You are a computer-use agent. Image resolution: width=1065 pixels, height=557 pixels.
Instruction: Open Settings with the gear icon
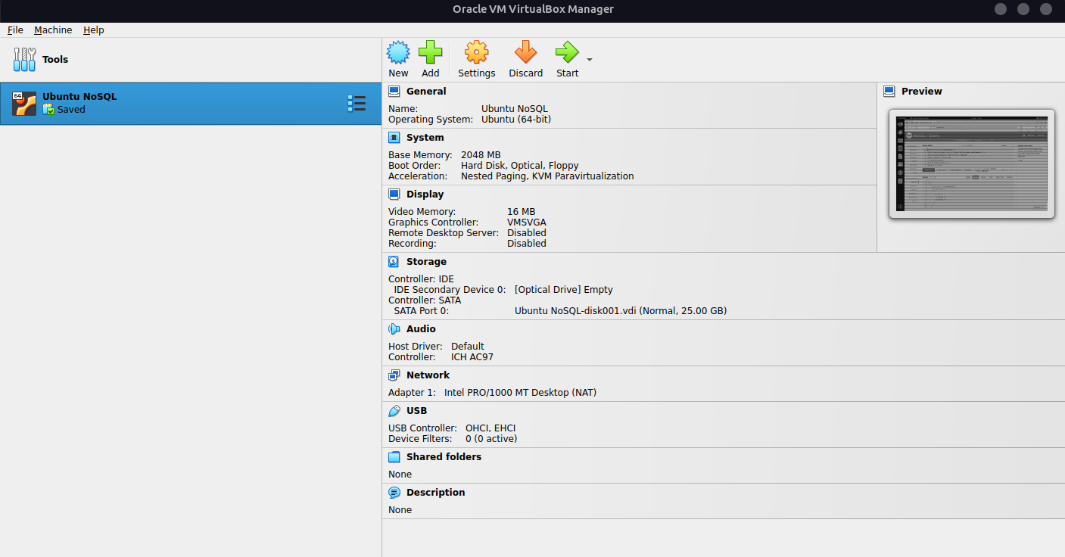(x=476, y=54)
